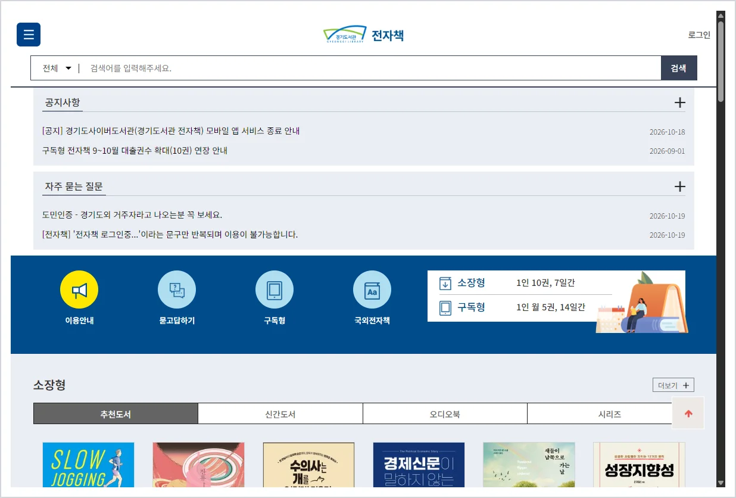
Task: Open the 경제신문이 말하지 않는 book cover
Action: coord(419,465)
